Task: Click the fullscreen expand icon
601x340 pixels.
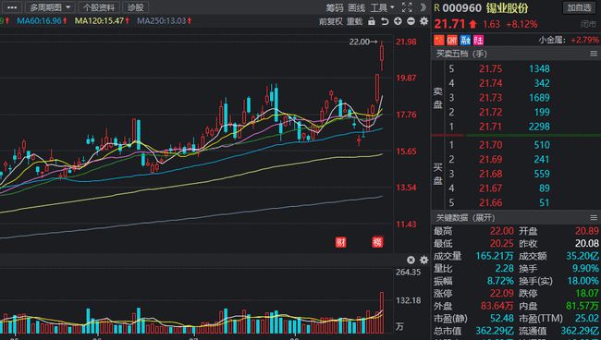Action: click(407, 7)
